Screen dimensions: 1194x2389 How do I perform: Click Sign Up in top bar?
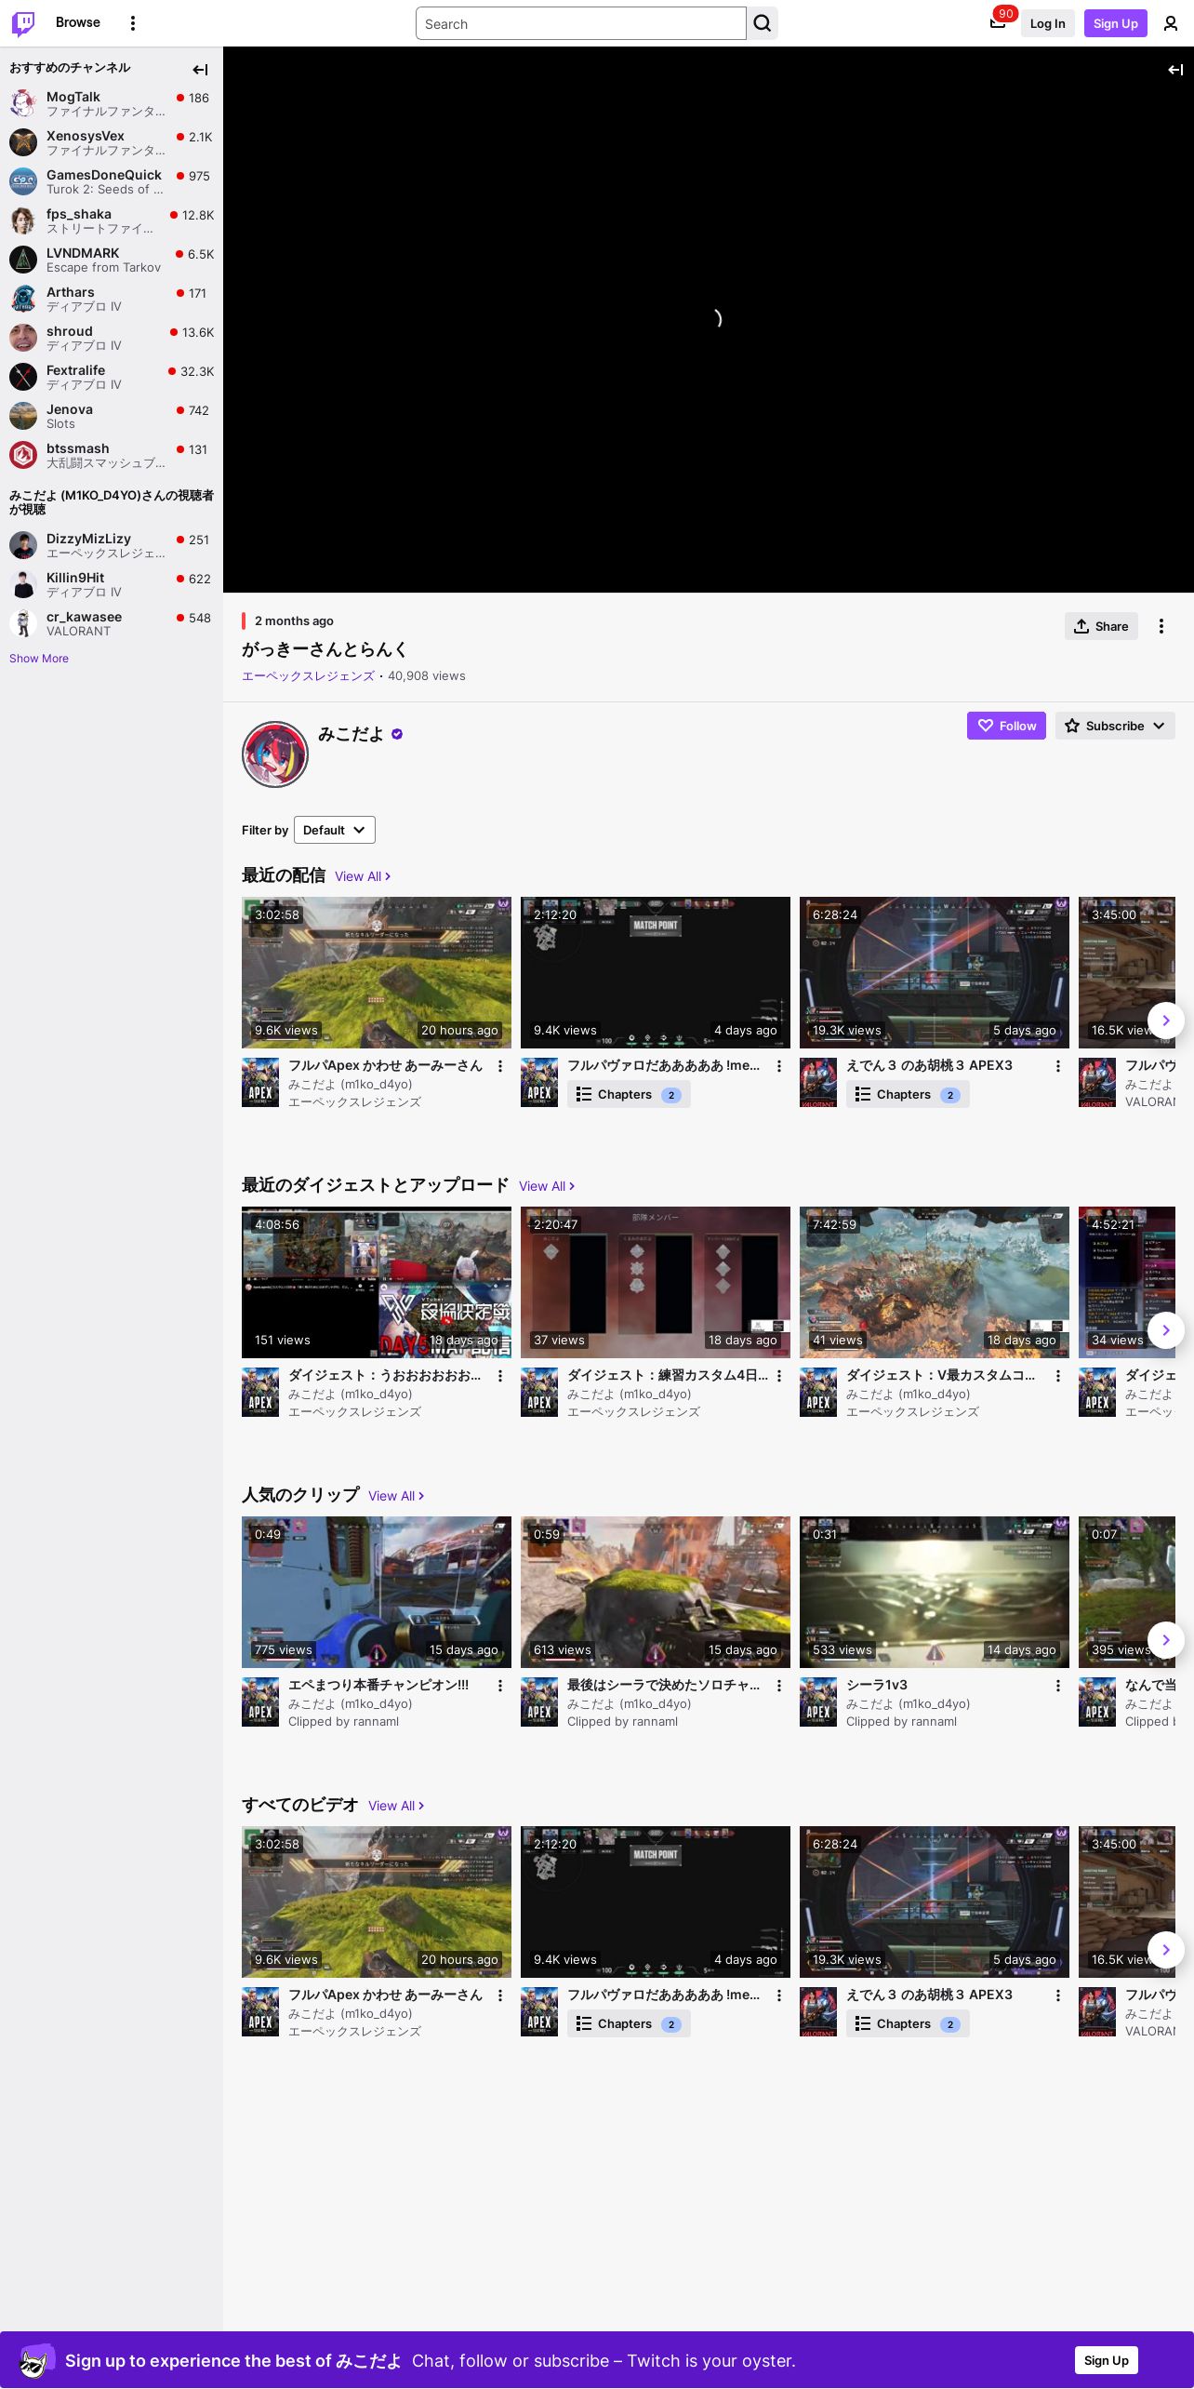tap(1116, 23)
